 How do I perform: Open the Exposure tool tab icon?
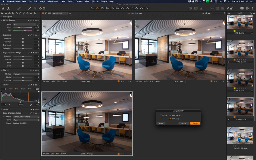coord(6,13)
